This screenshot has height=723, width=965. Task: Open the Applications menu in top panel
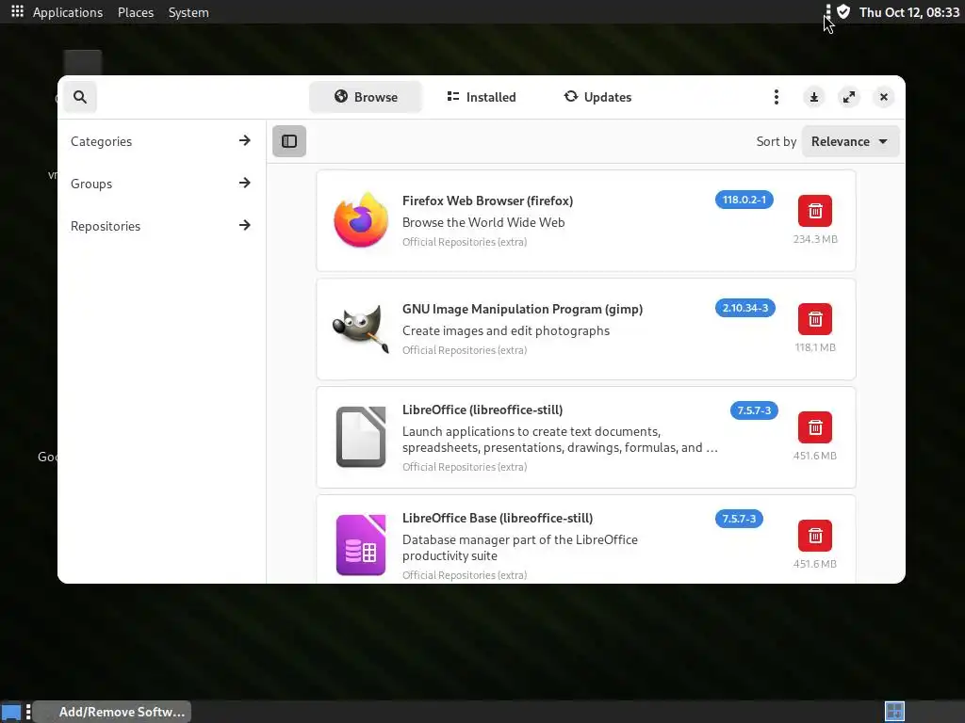pos(68,12)
